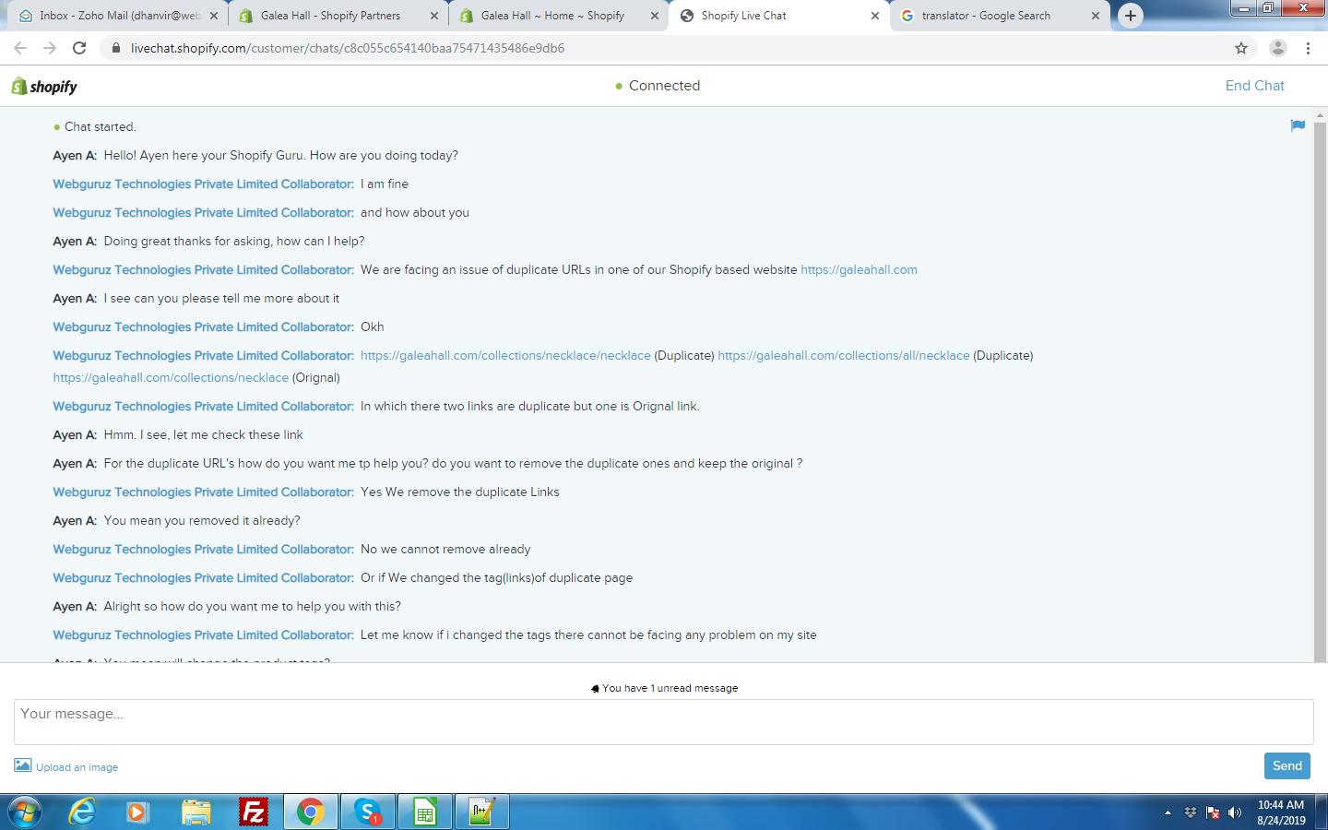The height and width of the screenshot is (830, 1328).
Task: Click the Shopify logo in the header
Action: click(x=44, y=86)
